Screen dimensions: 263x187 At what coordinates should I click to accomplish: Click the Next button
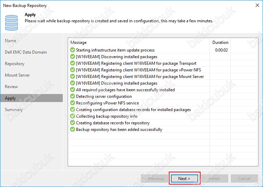pyautogui.click(x=184, y=178)
